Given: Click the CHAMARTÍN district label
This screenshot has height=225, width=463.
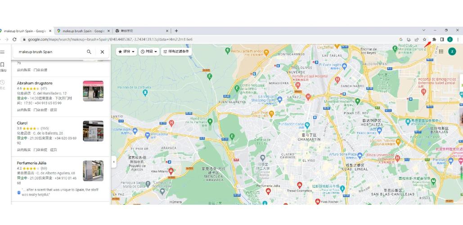Looking at the screenshot, I should pyautogui.click(x=309, y=139).
